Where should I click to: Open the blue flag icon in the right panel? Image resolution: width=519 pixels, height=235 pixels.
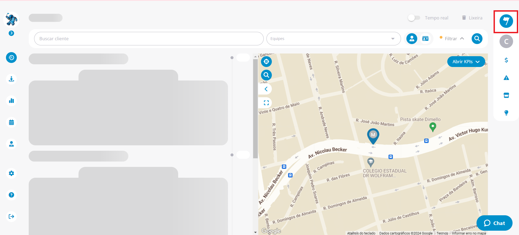(506, 21)
